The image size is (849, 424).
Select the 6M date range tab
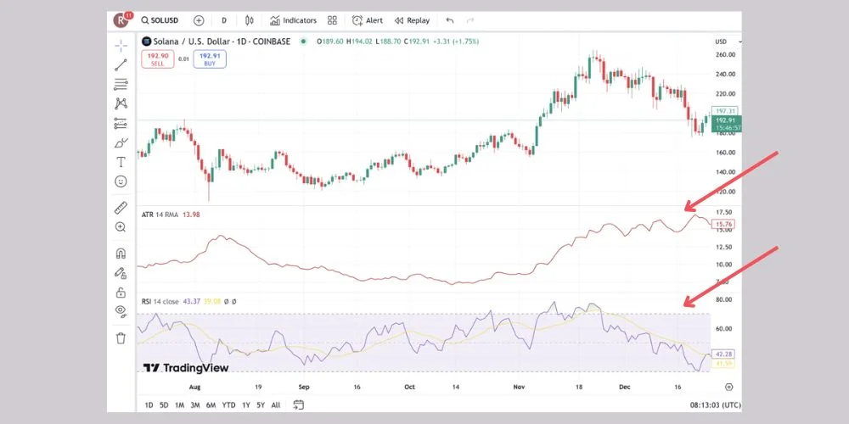coord(211,404)
